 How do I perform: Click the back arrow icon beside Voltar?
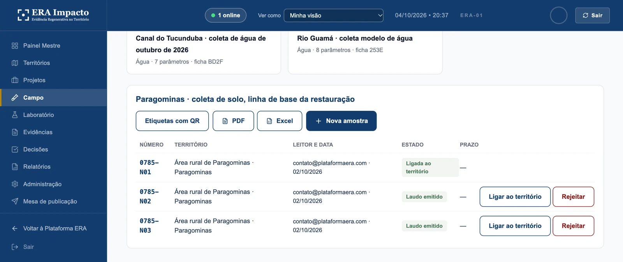point(15,229)
